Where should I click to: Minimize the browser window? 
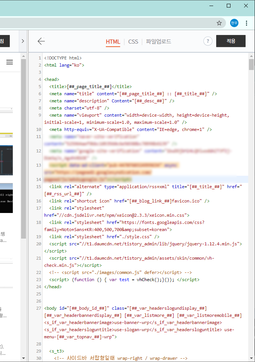point(211,6)
